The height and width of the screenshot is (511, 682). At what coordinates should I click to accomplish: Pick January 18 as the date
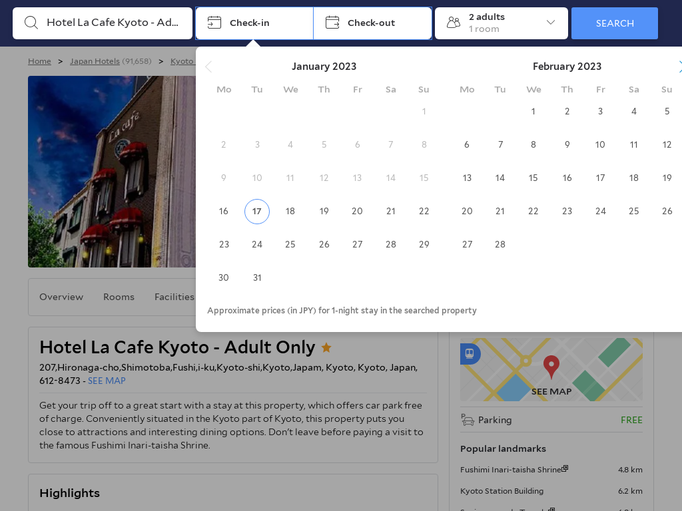tap(290, 211)
